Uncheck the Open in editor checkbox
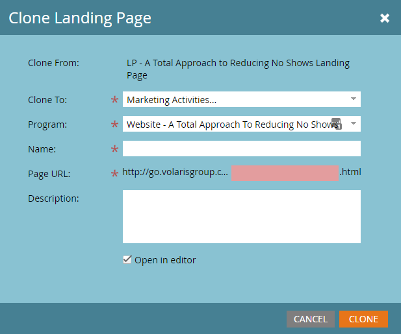The height and width of the screenshot is (334, 401). coord(127,260)
